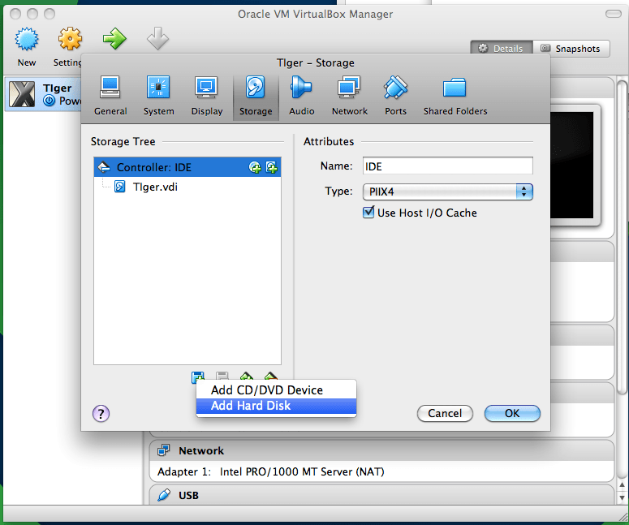Select the TIger virtual machine in the VM list

pos(42,94)
